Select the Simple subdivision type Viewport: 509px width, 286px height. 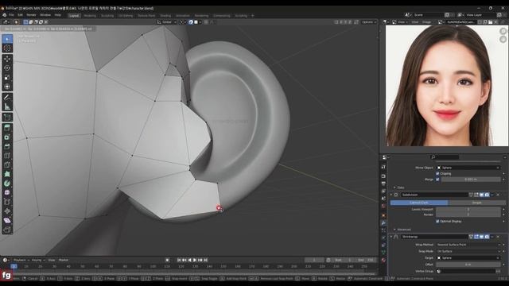(x=476, y=203)
